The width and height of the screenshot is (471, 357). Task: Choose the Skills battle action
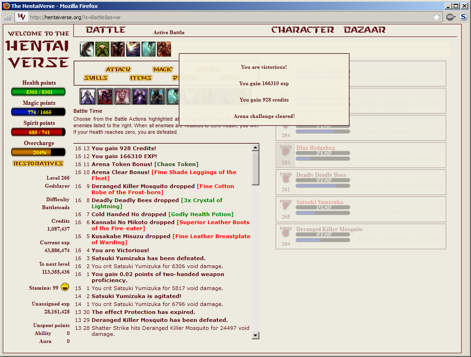pos(96,78)
